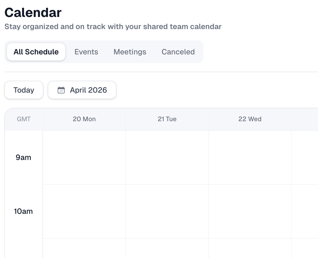The height and width of the screenshot is (258, 318).
Task: Select the All Schedule tab
Action: coord(36,52)
